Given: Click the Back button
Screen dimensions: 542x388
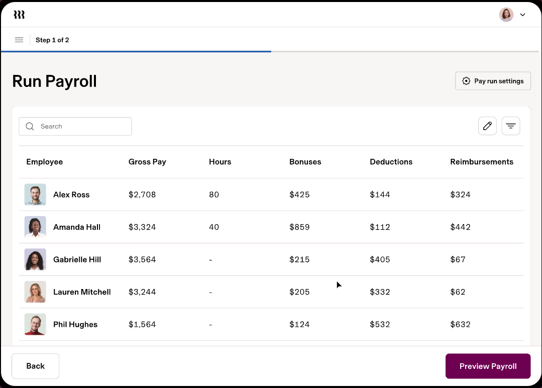Looking at the screenshot, I should 35,366.
